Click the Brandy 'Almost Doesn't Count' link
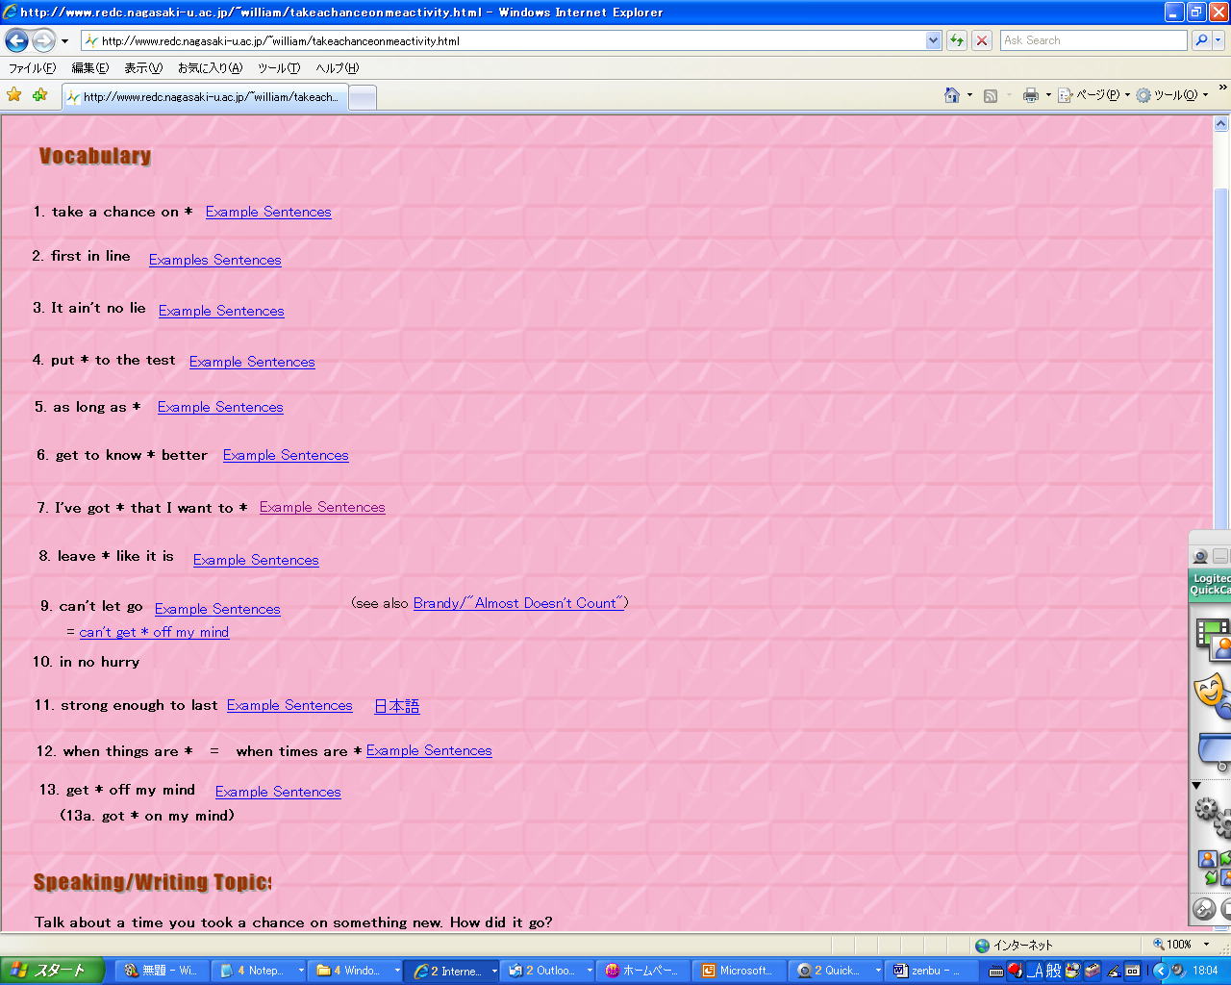The width and height of the screenshot is (1231, 985). 519,603
